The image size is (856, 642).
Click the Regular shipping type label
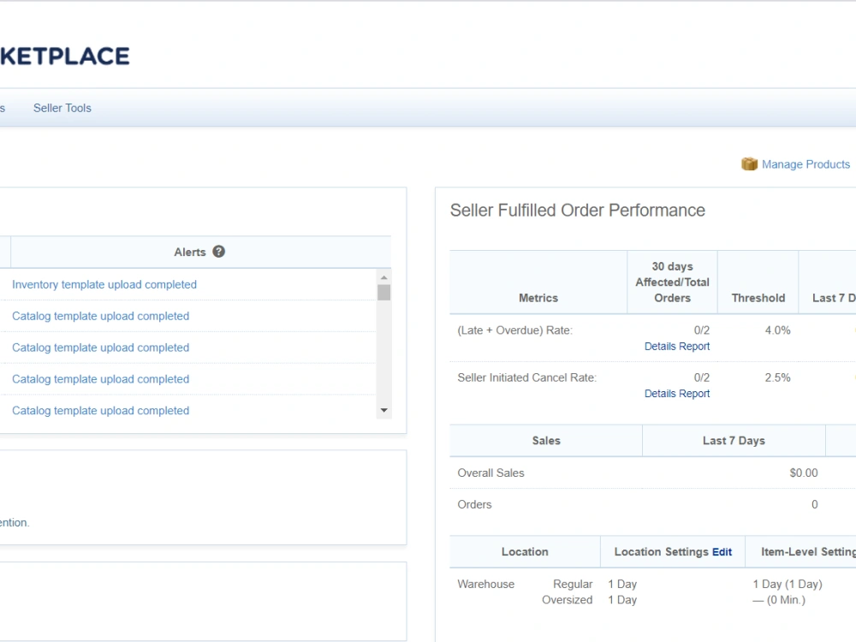pyautogui.click(x=573, y=584)
